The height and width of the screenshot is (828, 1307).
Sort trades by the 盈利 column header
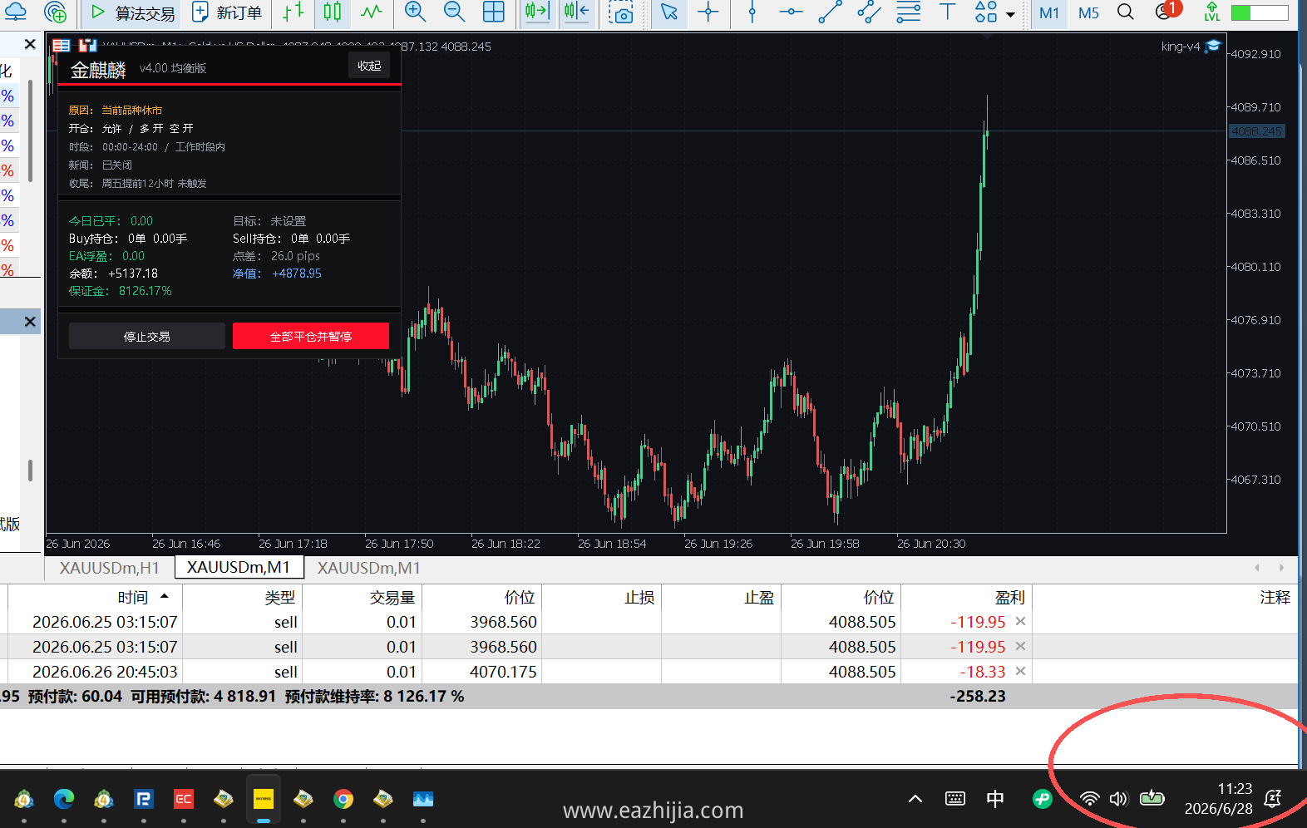click(x=1009, y=597)
